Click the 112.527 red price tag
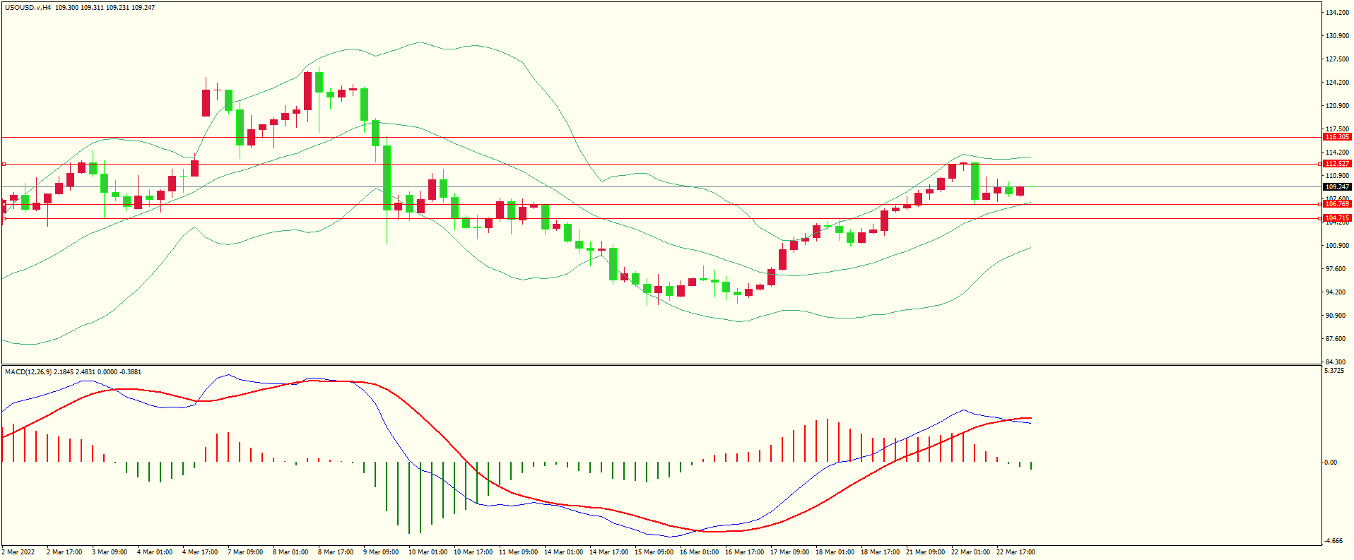 (x=1337, y=164)
